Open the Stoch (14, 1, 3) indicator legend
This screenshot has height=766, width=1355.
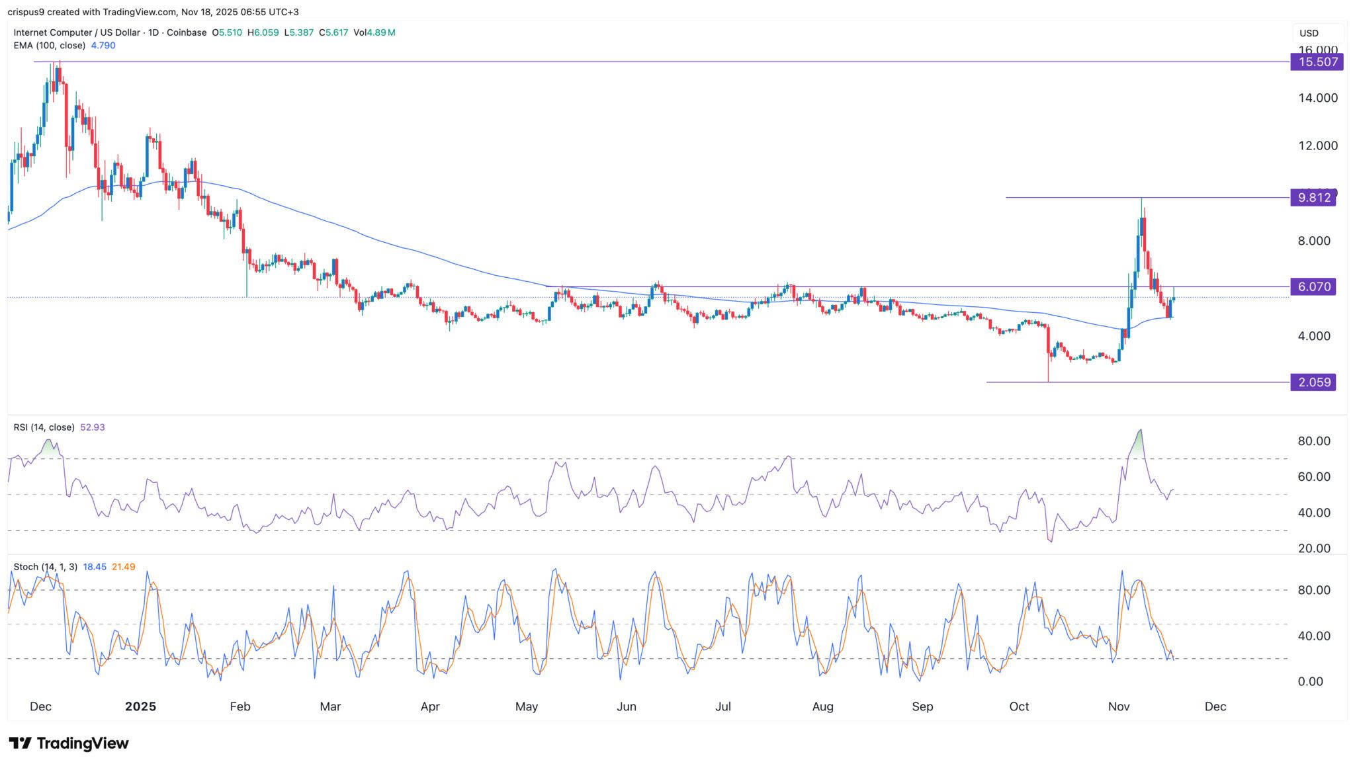45,567
